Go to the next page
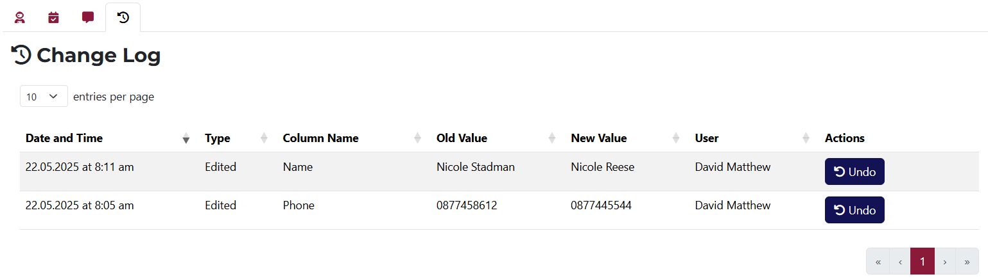Image resolution: width=988 pixels, height=279 pixels. (x=945, y=261)
